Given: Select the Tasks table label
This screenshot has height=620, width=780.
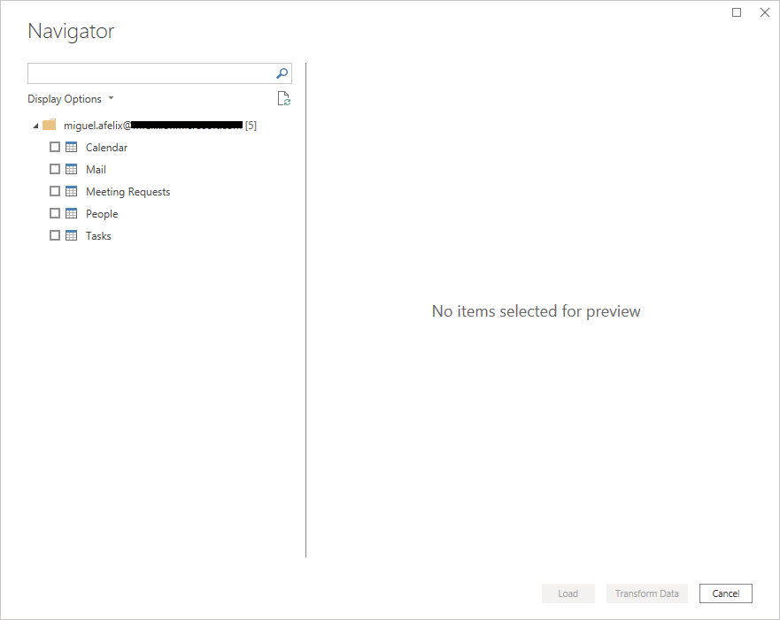Looking at the screenshot, I should tap(98, 236).
